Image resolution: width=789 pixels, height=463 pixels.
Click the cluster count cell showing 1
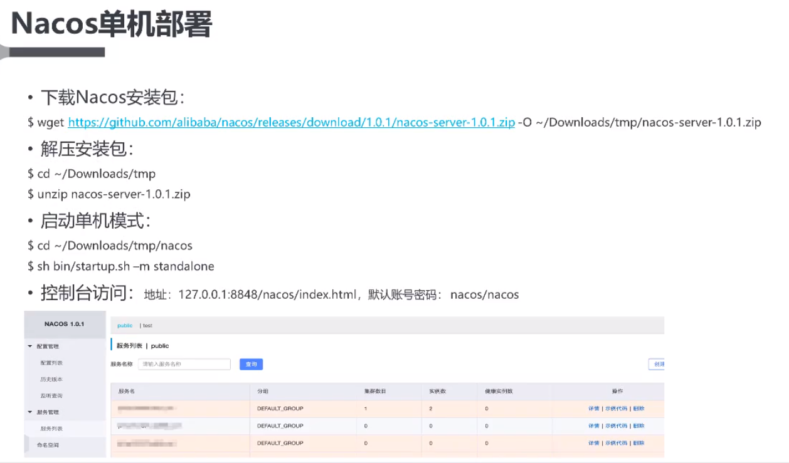(366, 408)
